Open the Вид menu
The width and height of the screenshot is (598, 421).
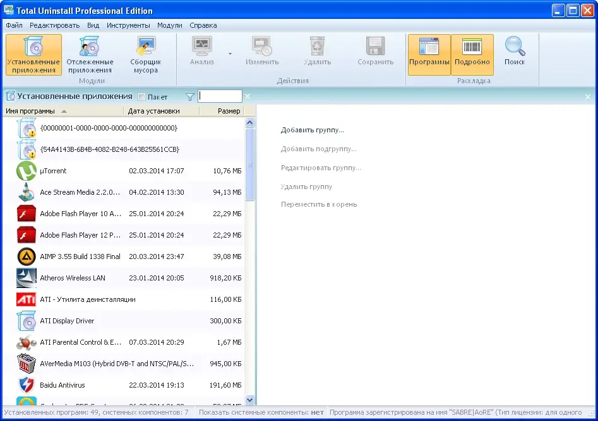(93, 25)
